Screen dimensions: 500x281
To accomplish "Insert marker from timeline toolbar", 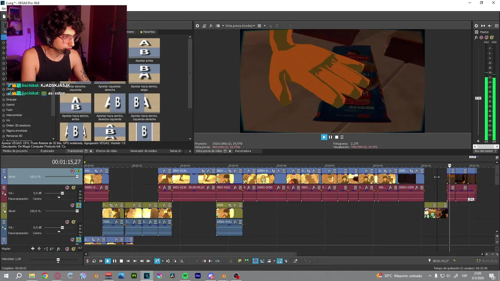I will click(240, 261).
